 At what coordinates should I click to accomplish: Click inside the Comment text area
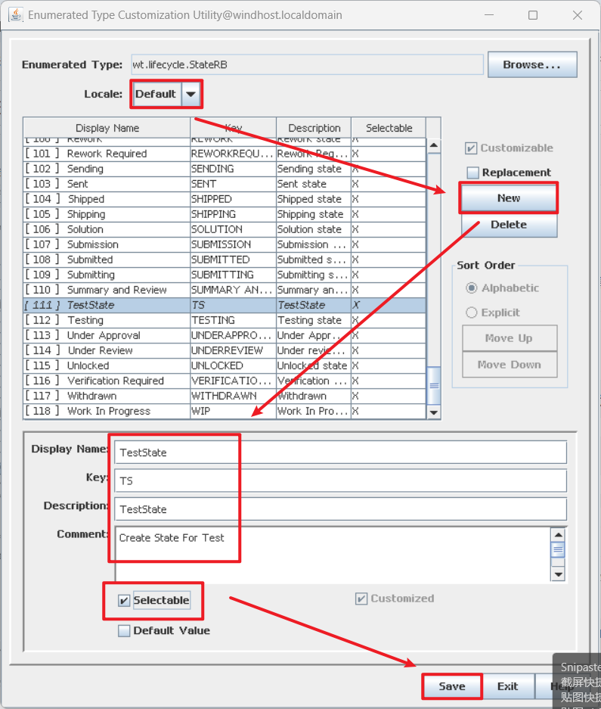[x=333, y=555]
